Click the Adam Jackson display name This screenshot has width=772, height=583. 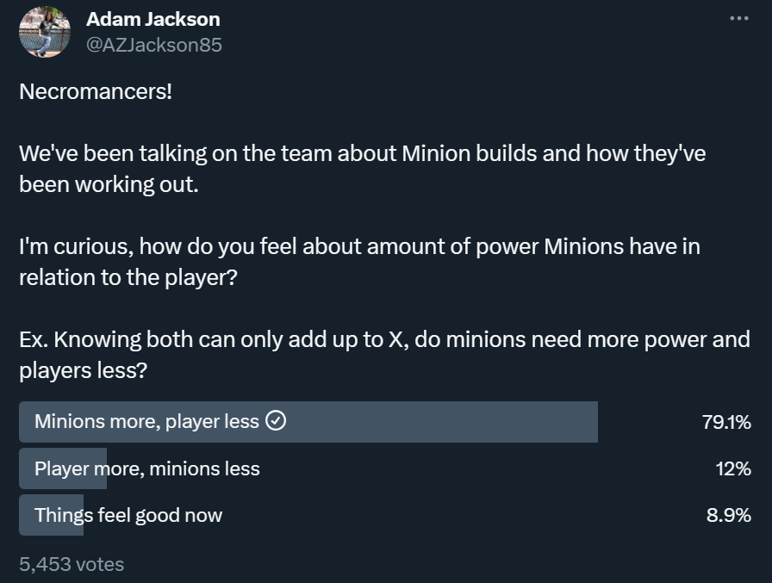(153, 19)
